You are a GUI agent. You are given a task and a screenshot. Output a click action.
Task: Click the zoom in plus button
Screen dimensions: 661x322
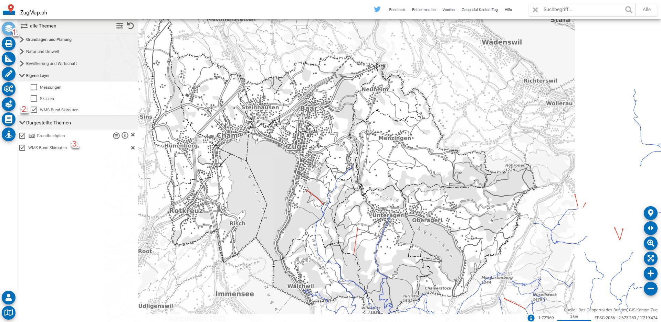click(650, 274)
